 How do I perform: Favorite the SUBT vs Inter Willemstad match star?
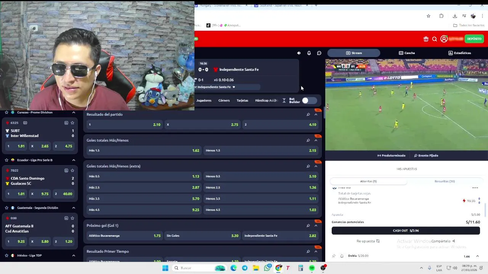pyautogui.click(x=72, y=123)
